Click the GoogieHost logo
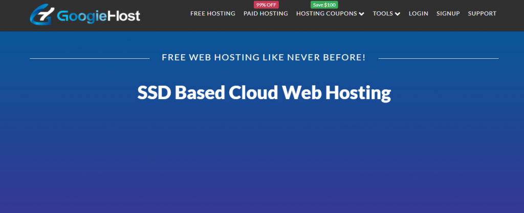524x213 pixels. pos(85,15)
